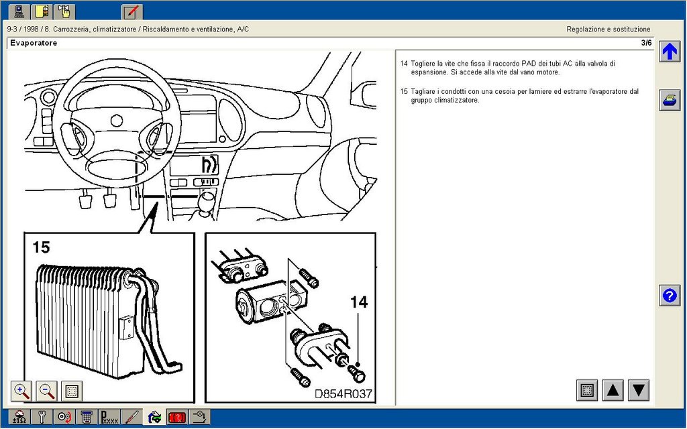
Task: Open help with the question mark button
Action: click(670, 296)
